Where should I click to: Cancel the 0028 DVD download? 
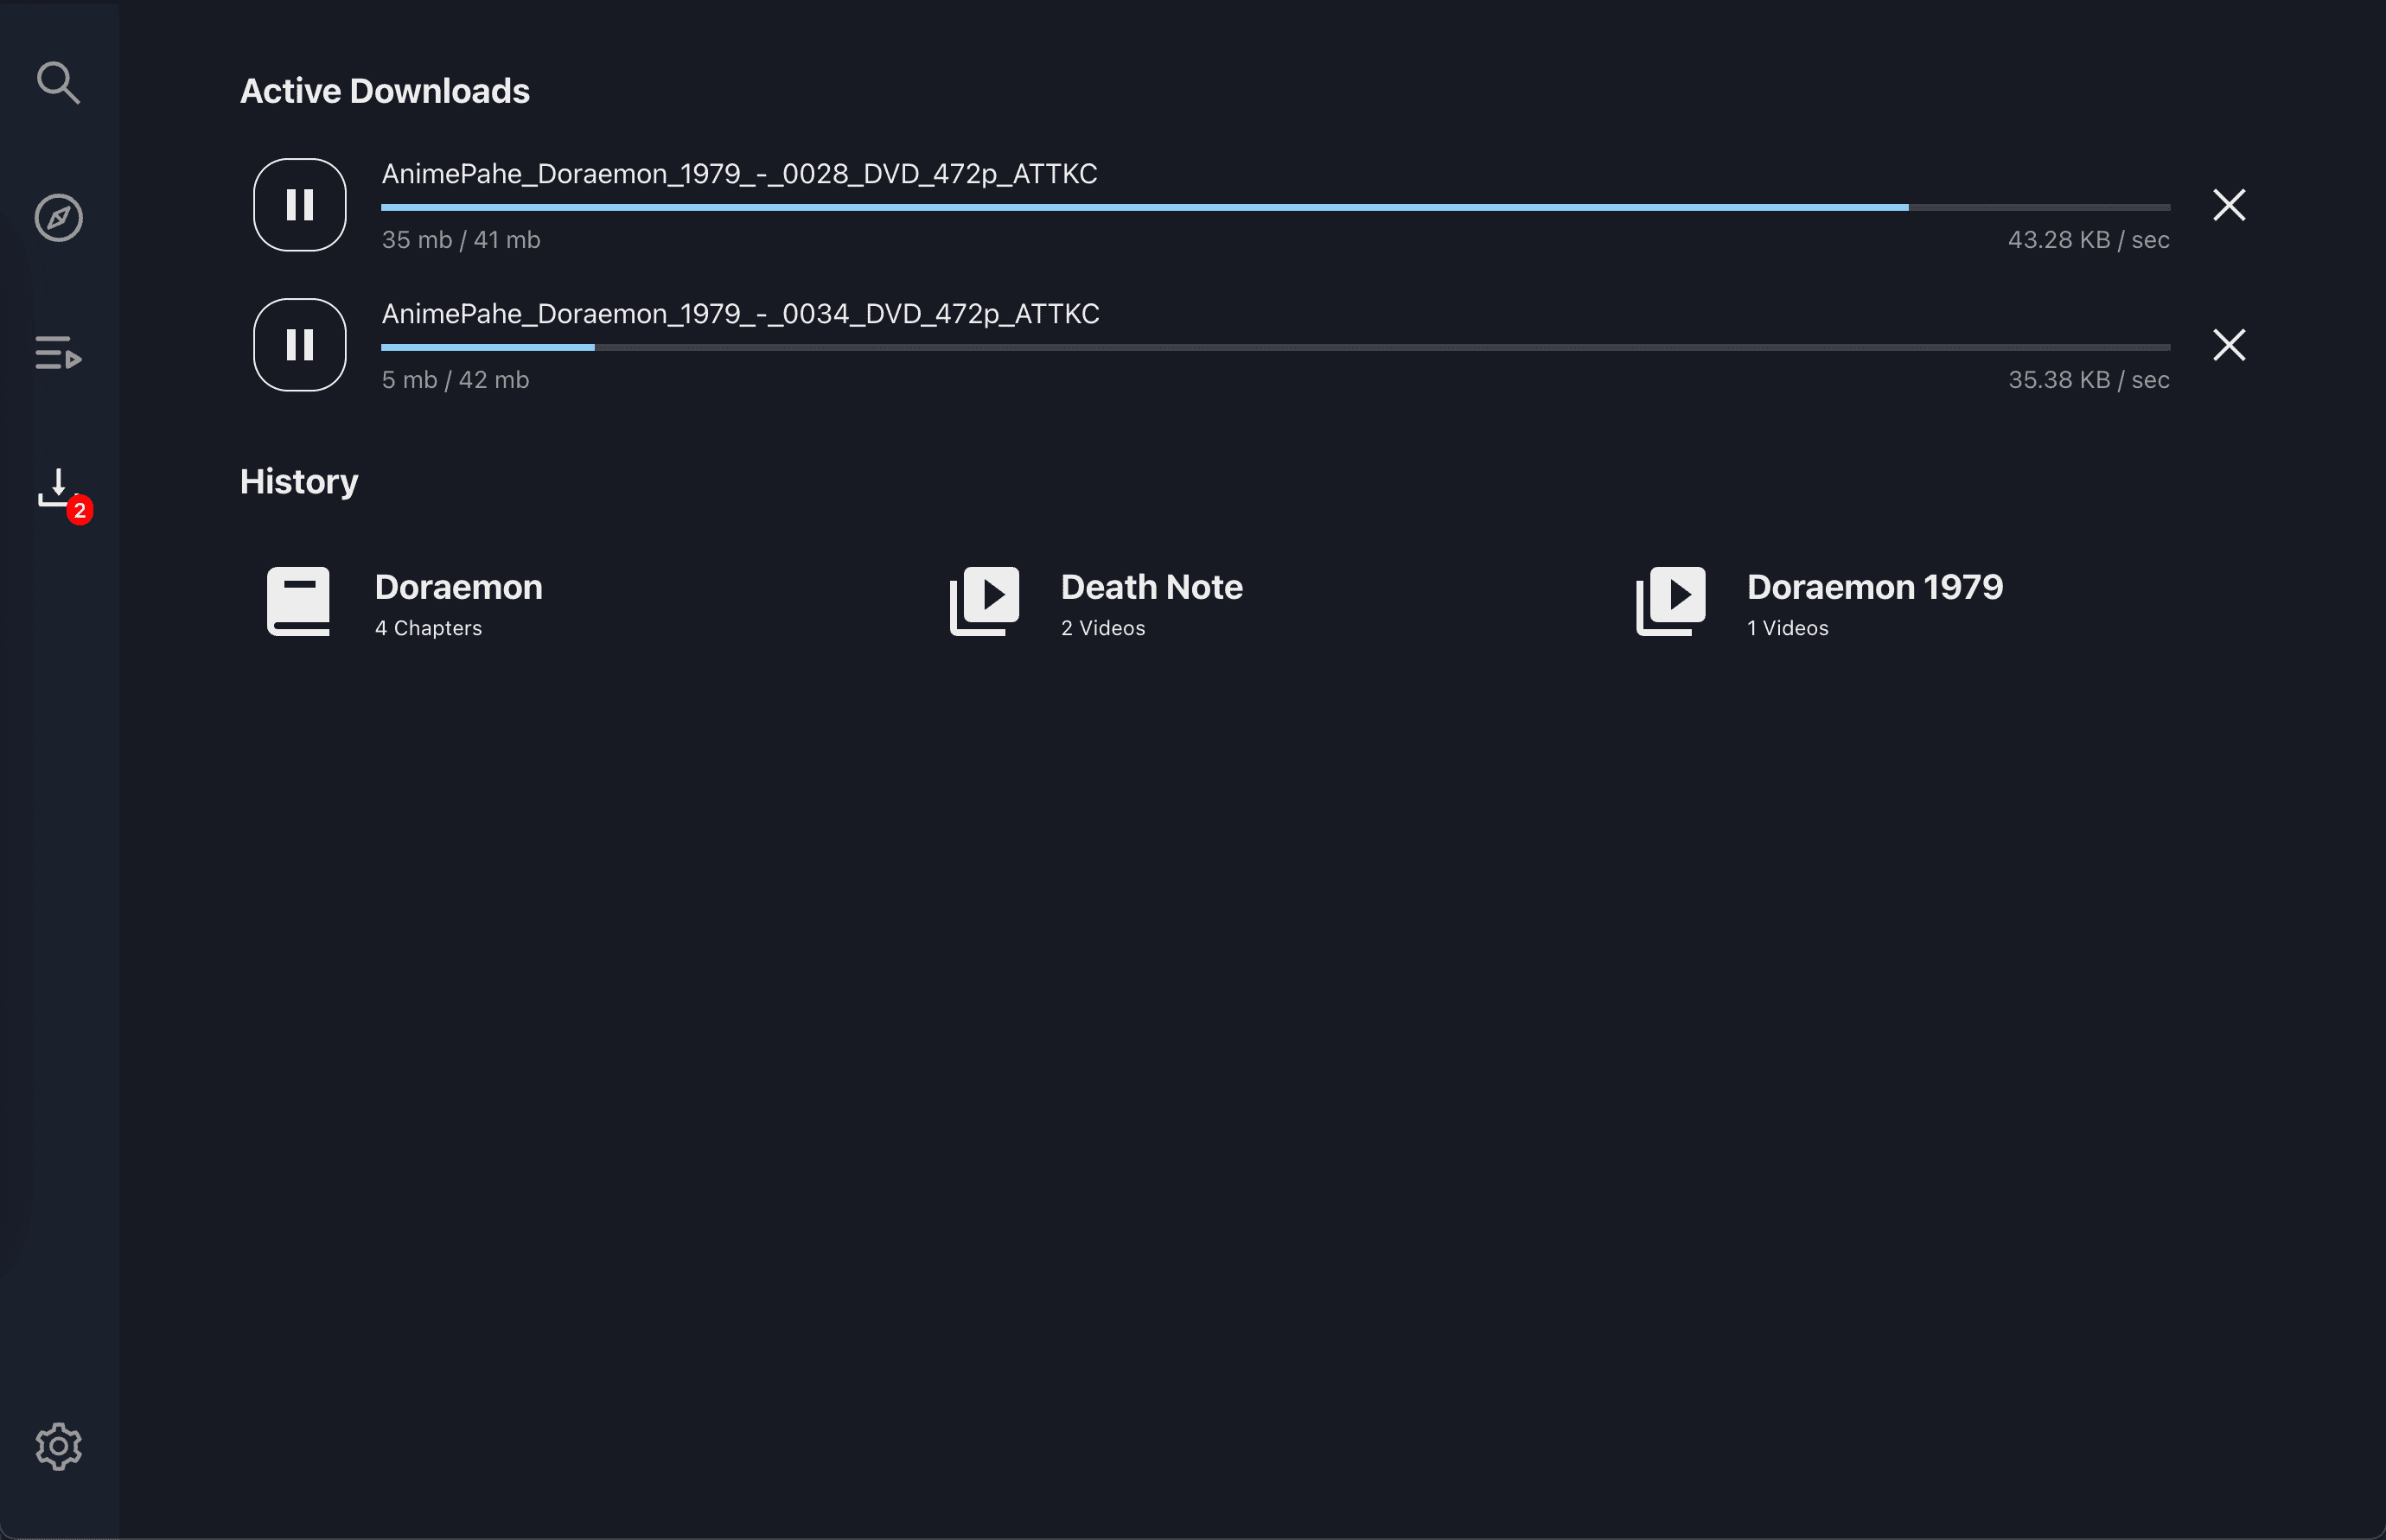(2228, 205)
